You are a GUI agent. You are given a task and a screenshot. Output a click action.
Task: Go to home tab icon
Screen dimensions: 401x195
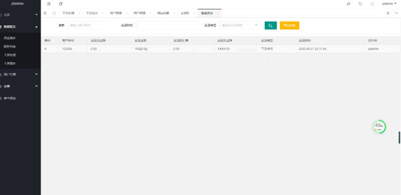54,13
